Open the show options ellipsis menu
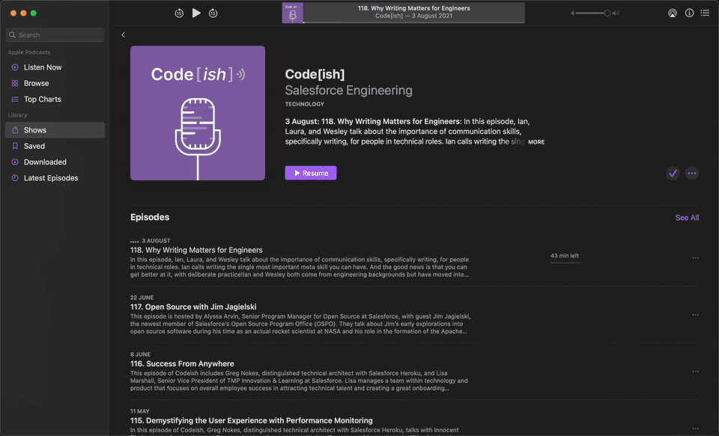 [x=692, y=173]
